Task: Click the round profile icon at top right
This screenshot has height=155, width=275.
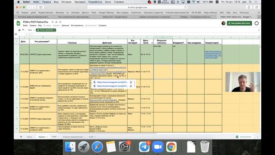Action: point(257,23)
